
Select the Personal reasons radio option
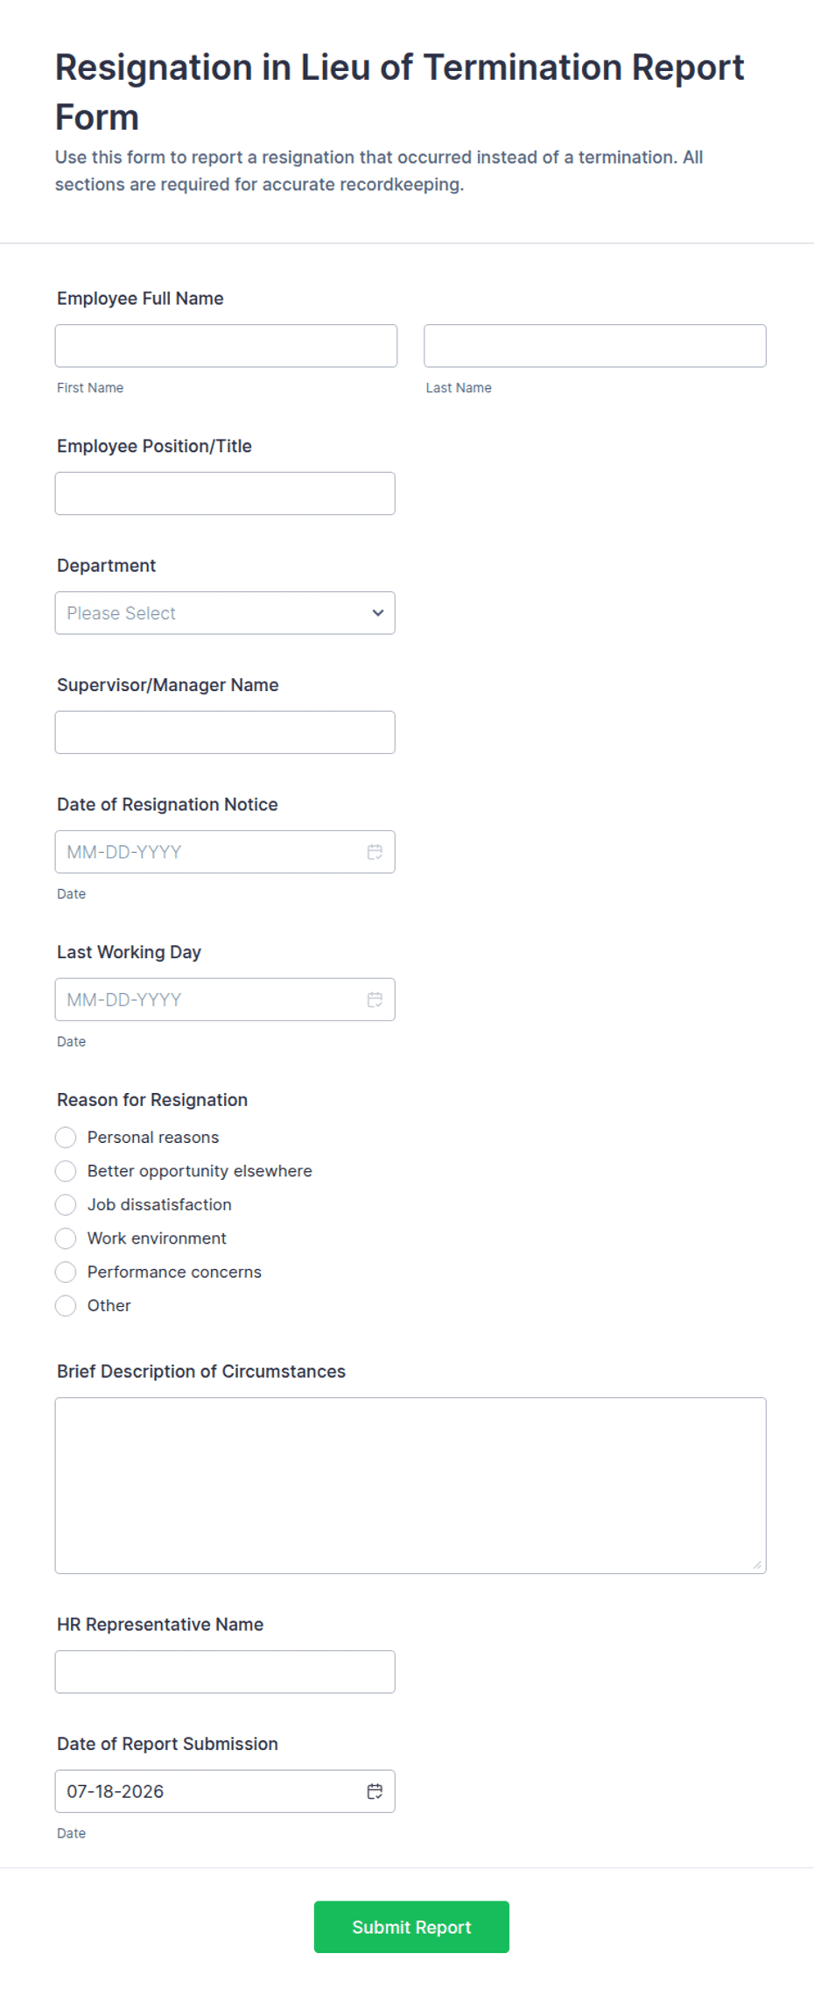66,1137
